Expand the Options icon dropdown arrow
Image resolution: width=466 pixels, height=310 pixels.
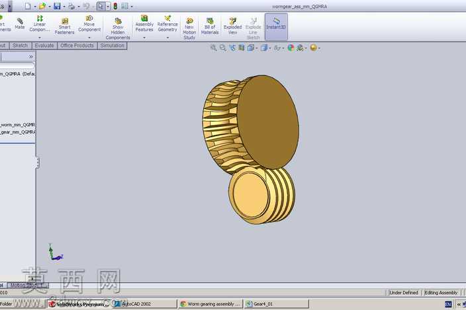point(132,7)
